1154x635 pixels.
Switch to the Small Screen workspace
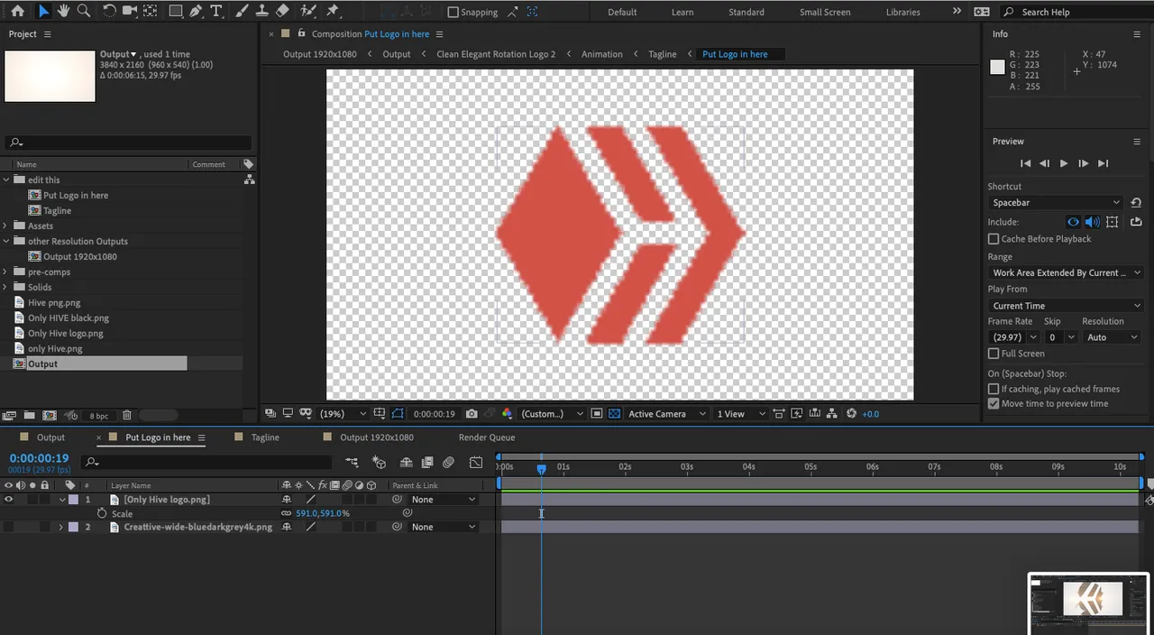tap(825, 12)
